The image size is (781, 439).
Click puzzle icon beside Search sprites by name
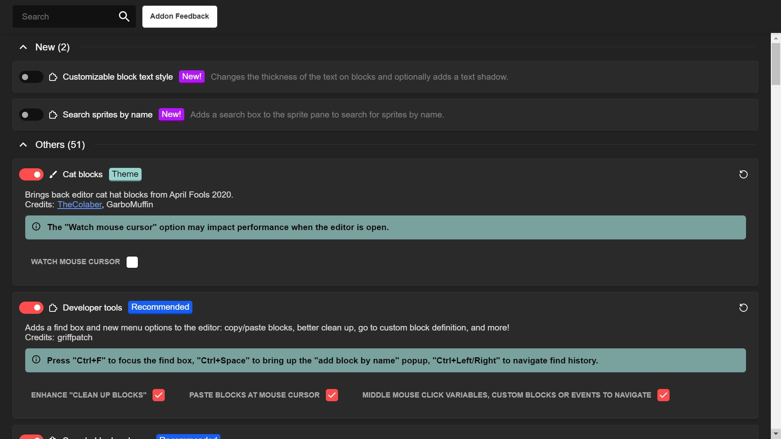coord(53,115)
